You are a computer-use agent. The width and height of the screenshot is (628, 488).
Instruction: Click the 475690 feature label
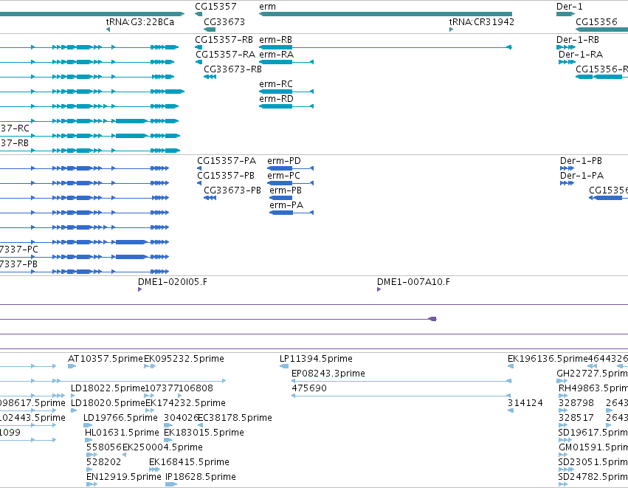coord(309,388)
